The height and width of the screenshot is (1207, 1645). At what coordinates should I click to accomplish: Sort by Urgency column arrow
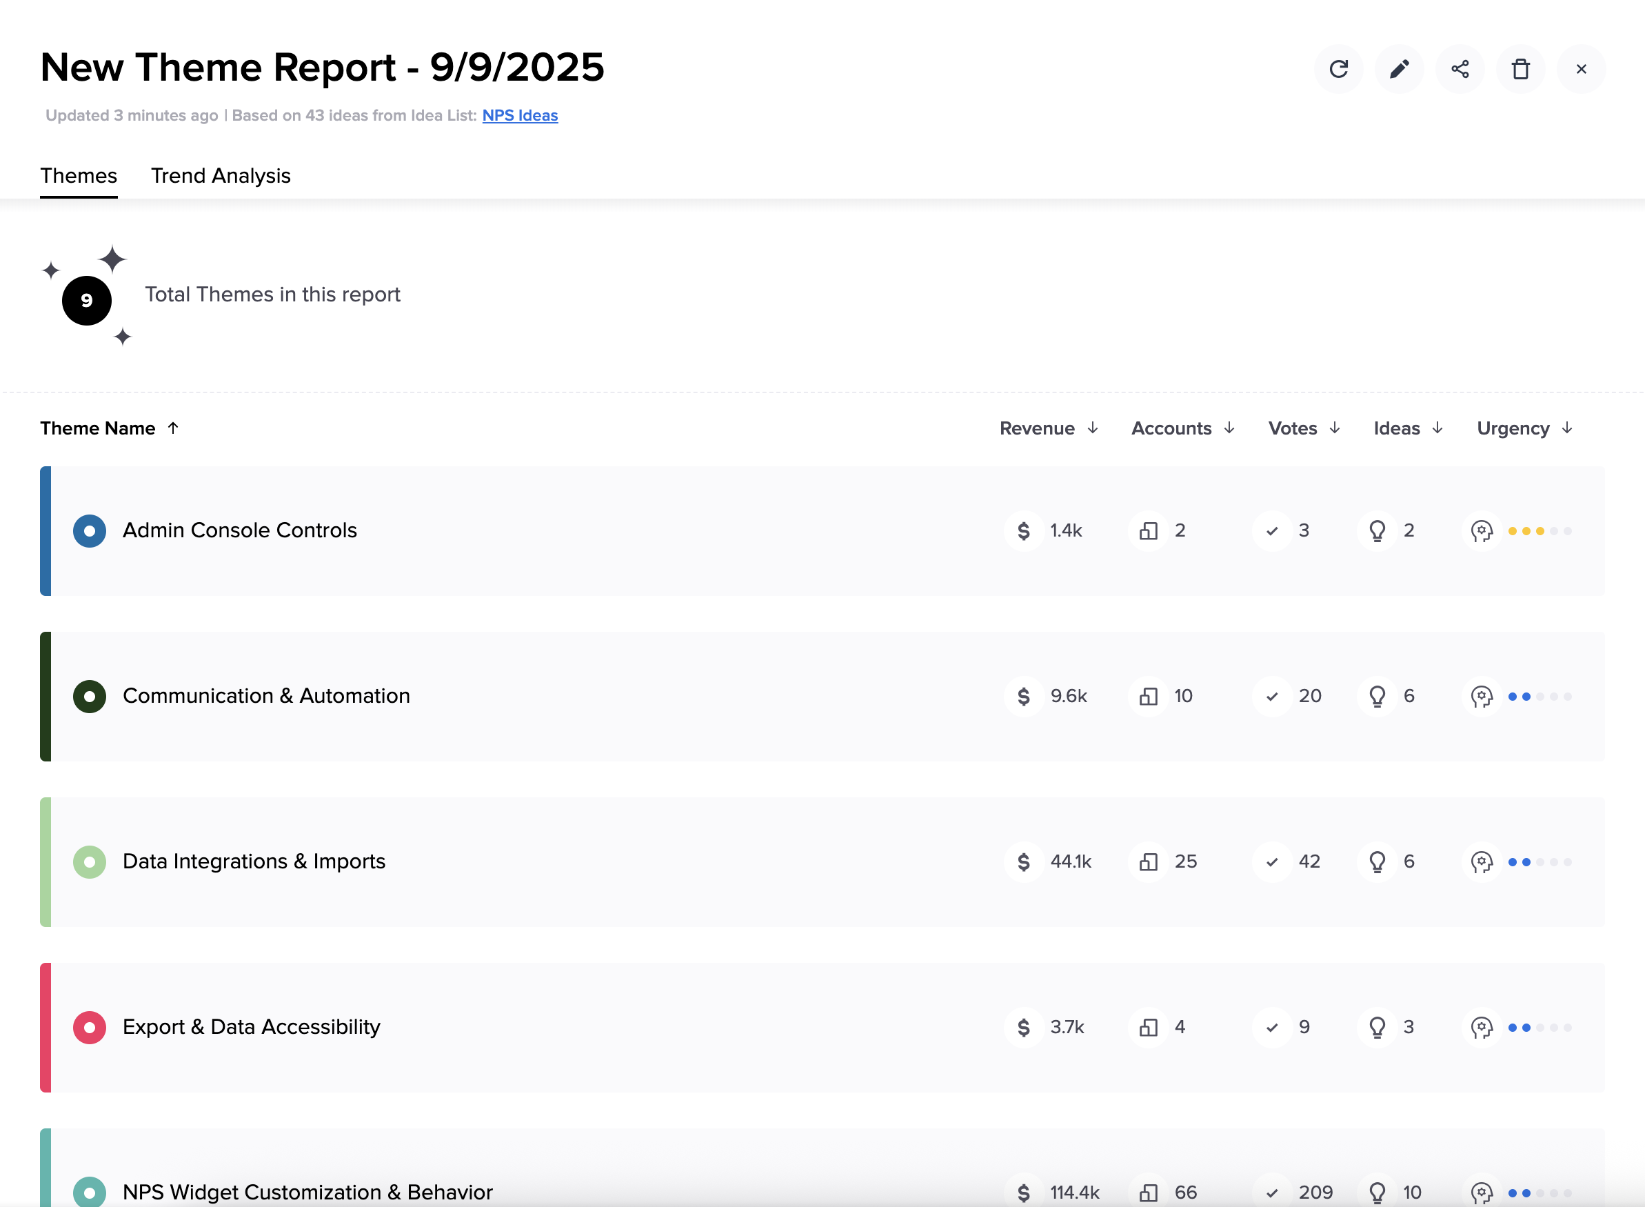pyautogui.click(x=1567, y=428)
